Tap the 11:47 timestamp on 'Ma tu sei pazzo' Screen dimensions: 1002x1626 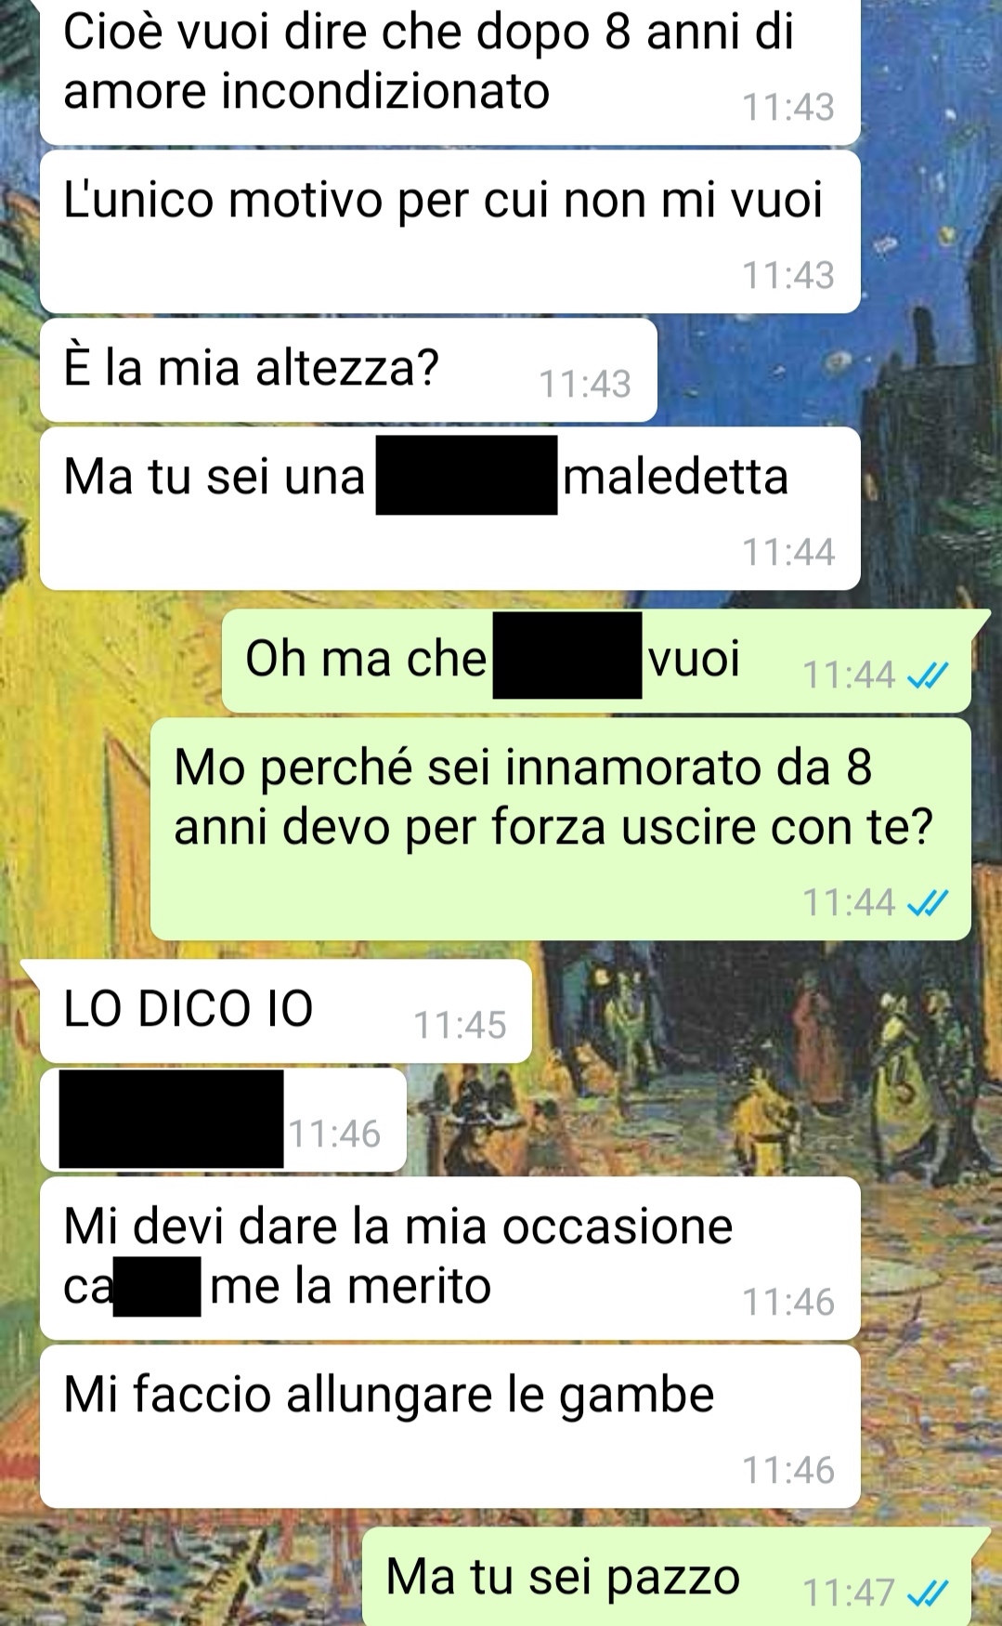point(849,1593)
